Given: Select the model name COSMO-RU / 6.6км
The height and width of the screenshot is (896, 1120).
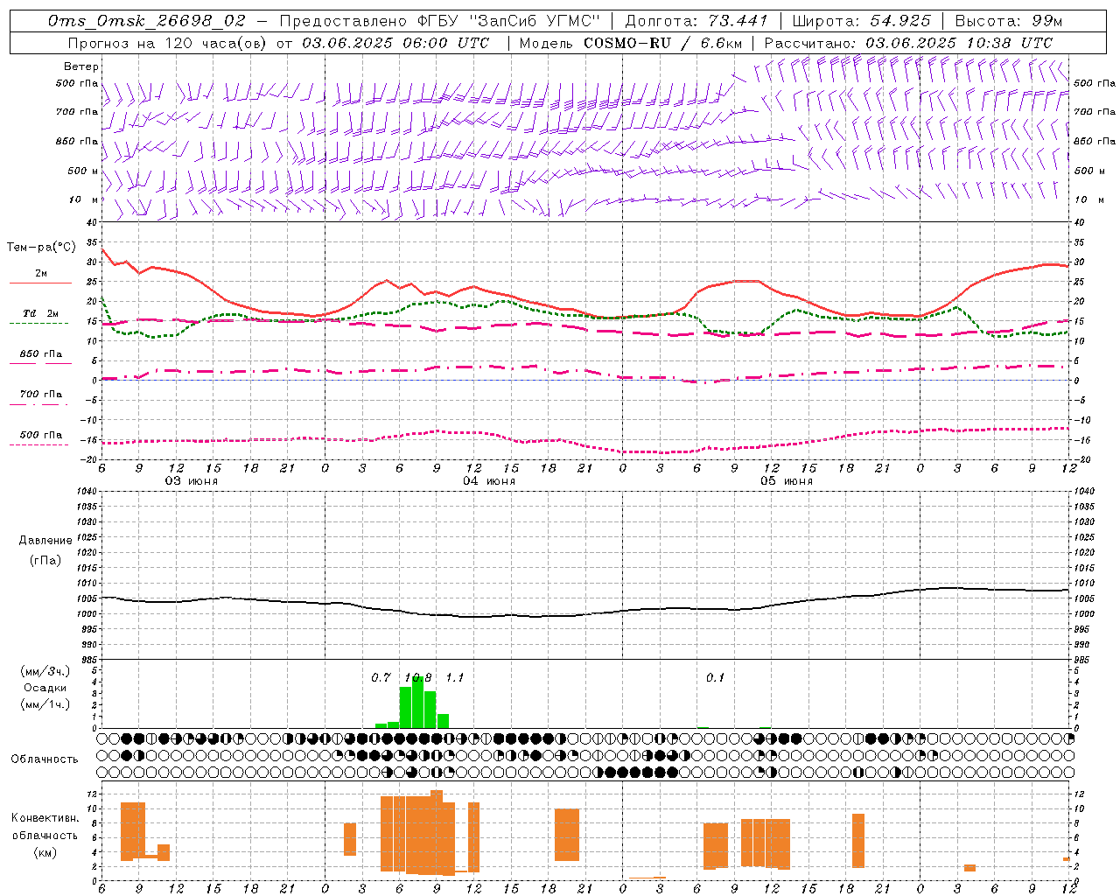Looking at the screenshot, I should pos(662,43).
